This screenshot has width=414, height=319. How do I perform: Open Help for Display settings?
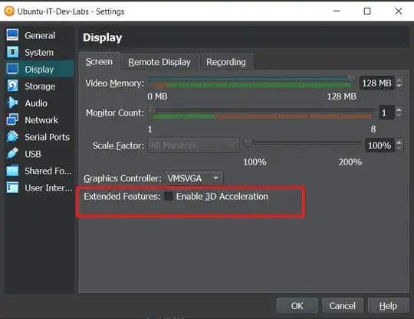(x=389, y=305)
